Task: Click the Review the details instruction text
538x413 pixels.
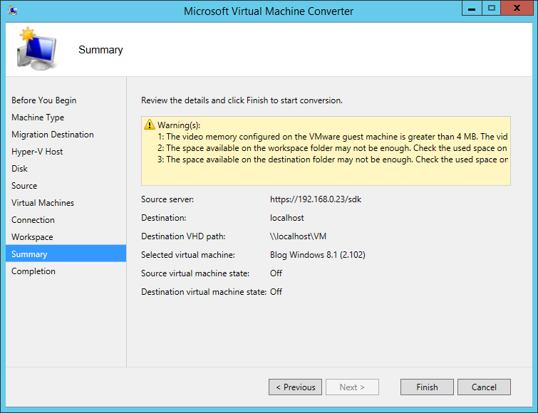Action: pyautogui.click(x=242, y=100)
